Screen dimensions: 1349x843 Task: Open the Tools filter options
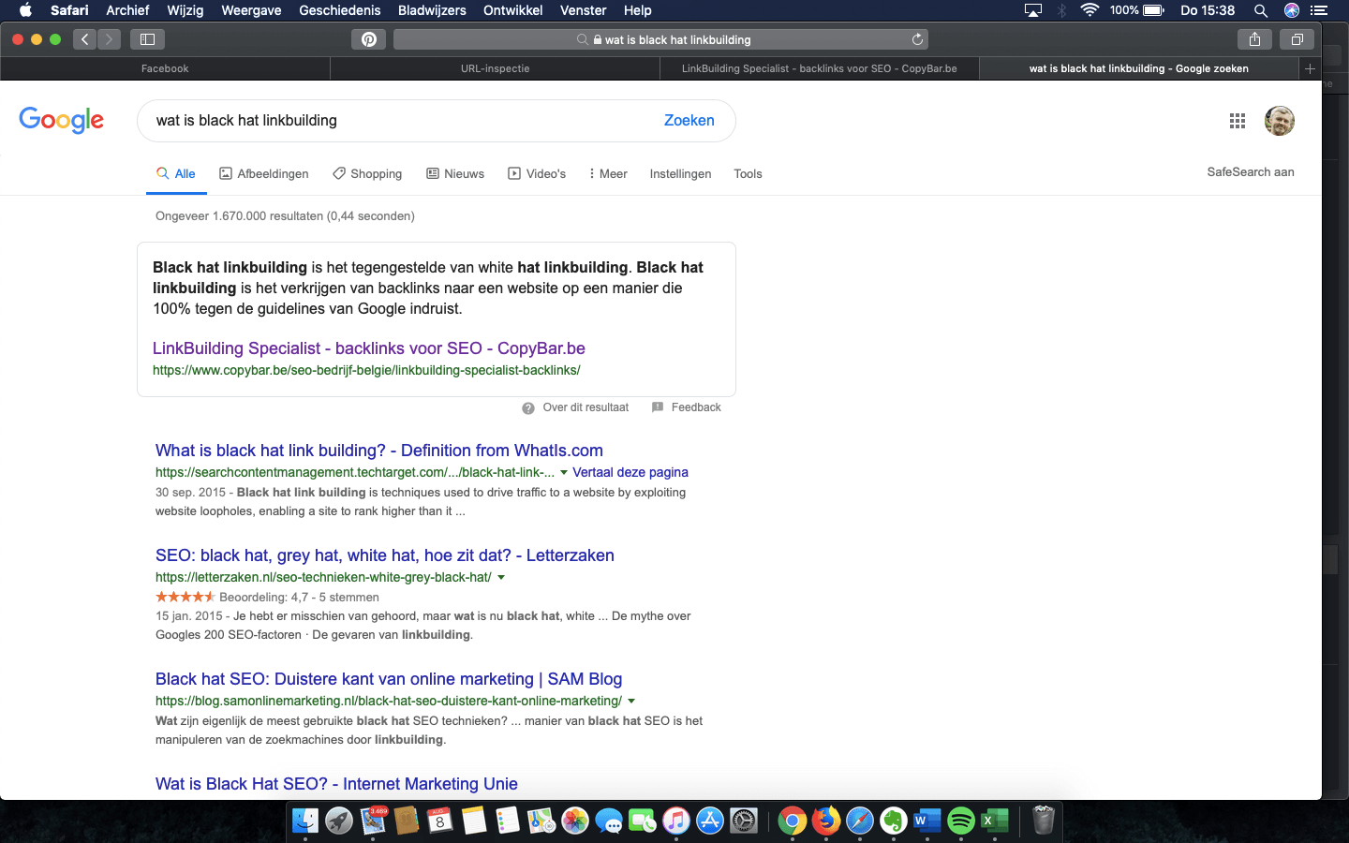click(x=748, y=174)
